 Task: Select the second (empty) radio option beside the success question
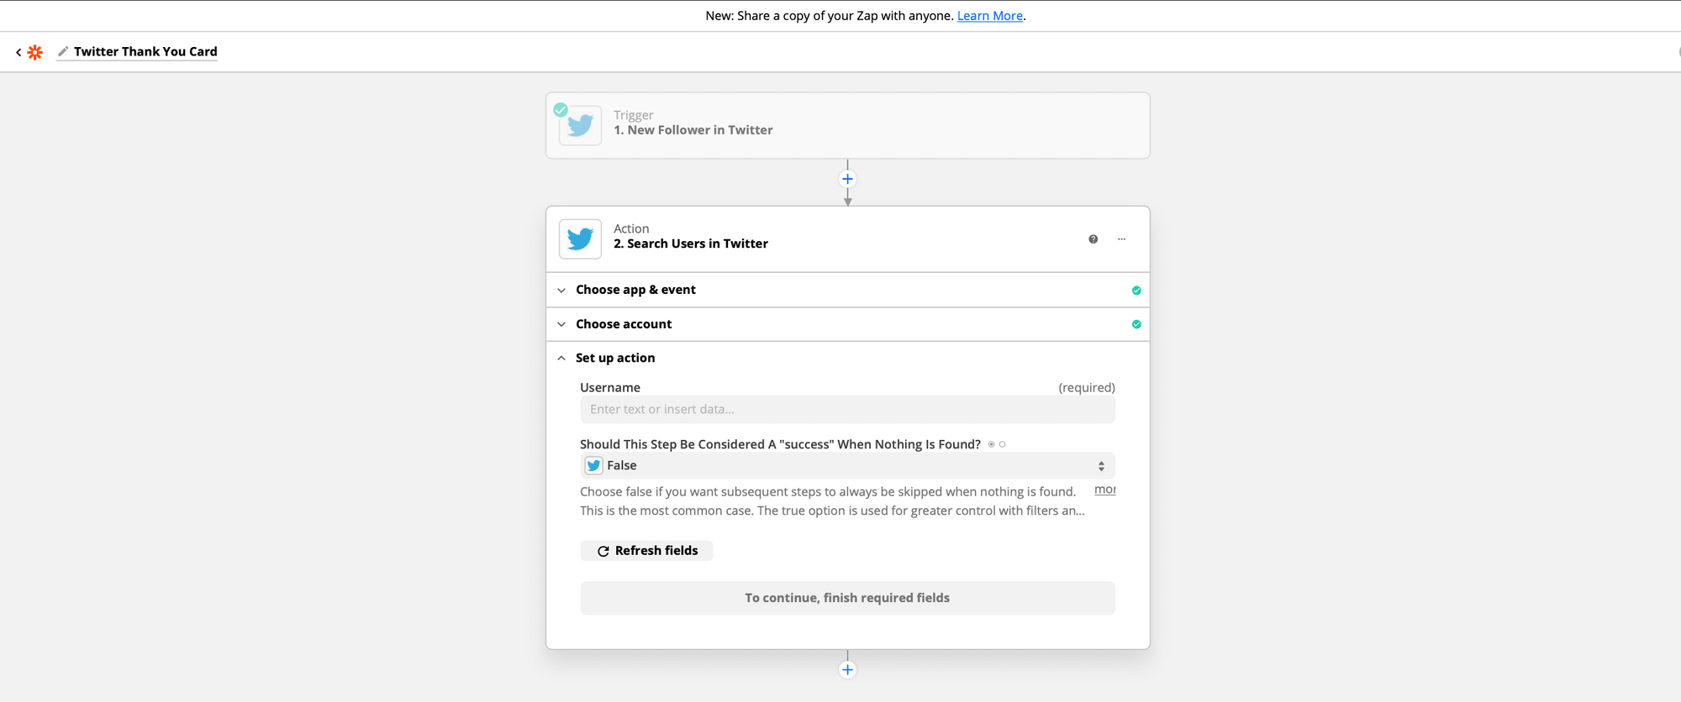coord(1002,444)
